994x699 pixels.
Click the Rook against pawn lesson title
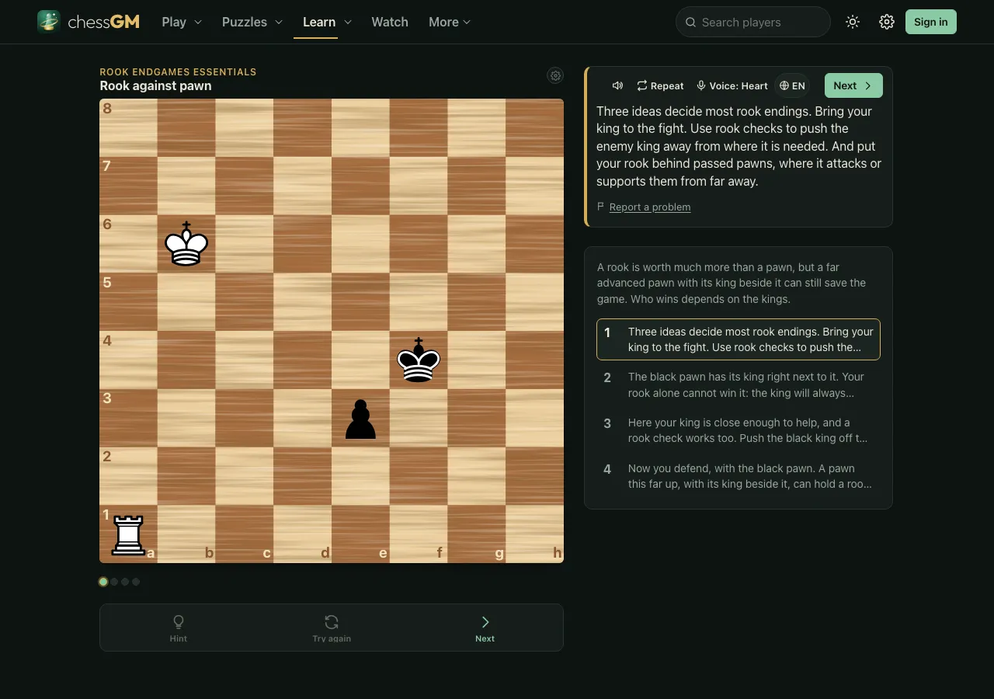155,85
